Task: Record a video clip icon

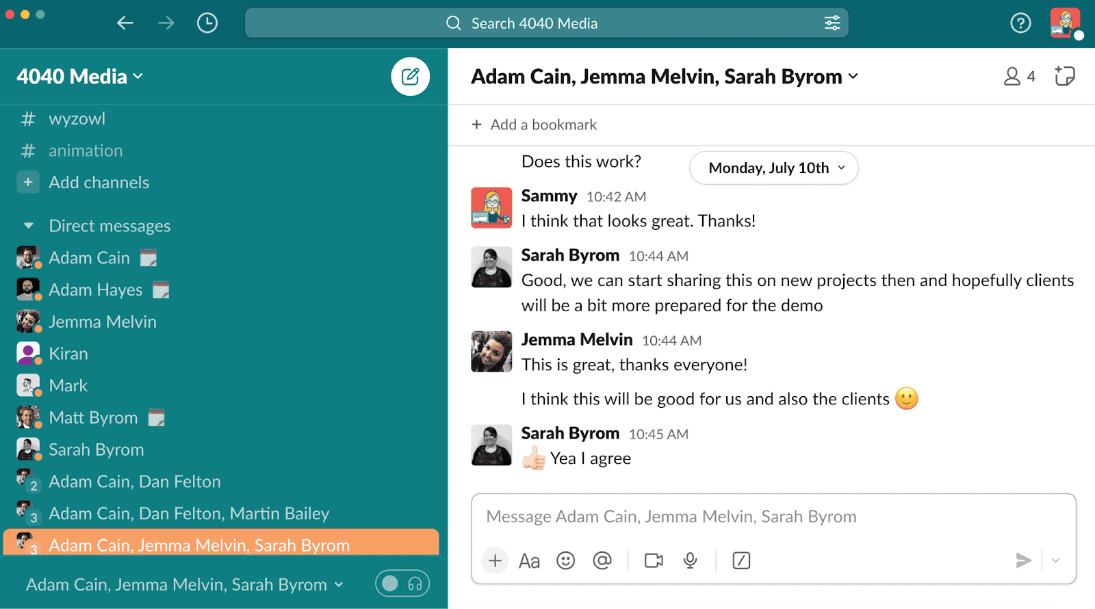Action: point(654,561)
